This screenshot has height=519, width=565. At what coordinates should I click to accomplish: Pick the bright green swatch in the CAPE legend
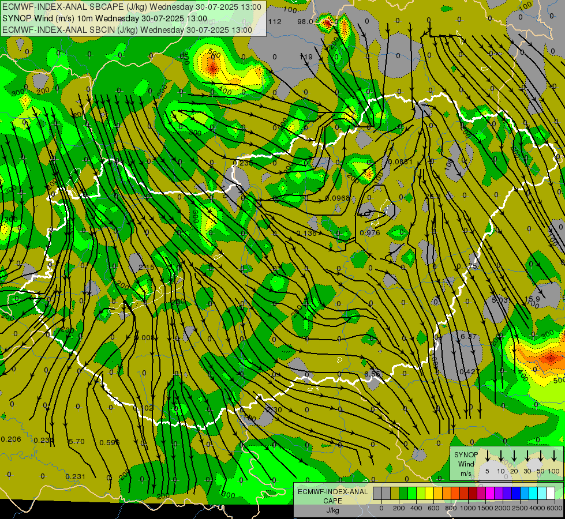[412, 494]
